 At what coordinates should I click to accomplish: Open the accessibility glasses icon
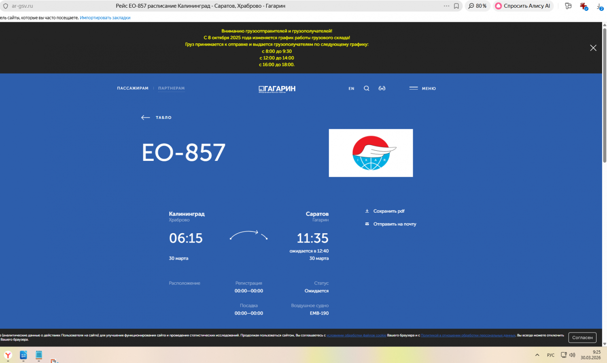[x=382, y=88]
